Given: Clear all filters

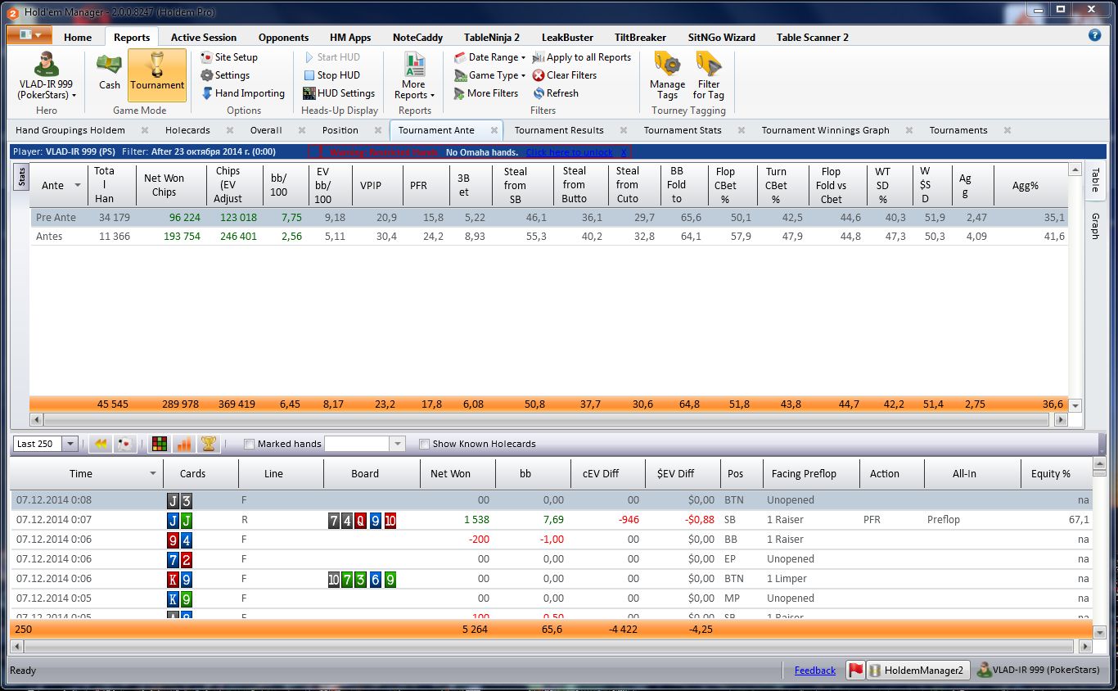Looking at the screenshot, I should (x=565, y=75).
